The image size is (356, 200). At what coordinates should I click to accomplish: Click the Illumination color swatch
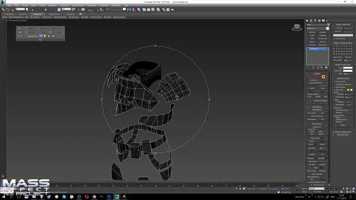(x=348, y=71)
